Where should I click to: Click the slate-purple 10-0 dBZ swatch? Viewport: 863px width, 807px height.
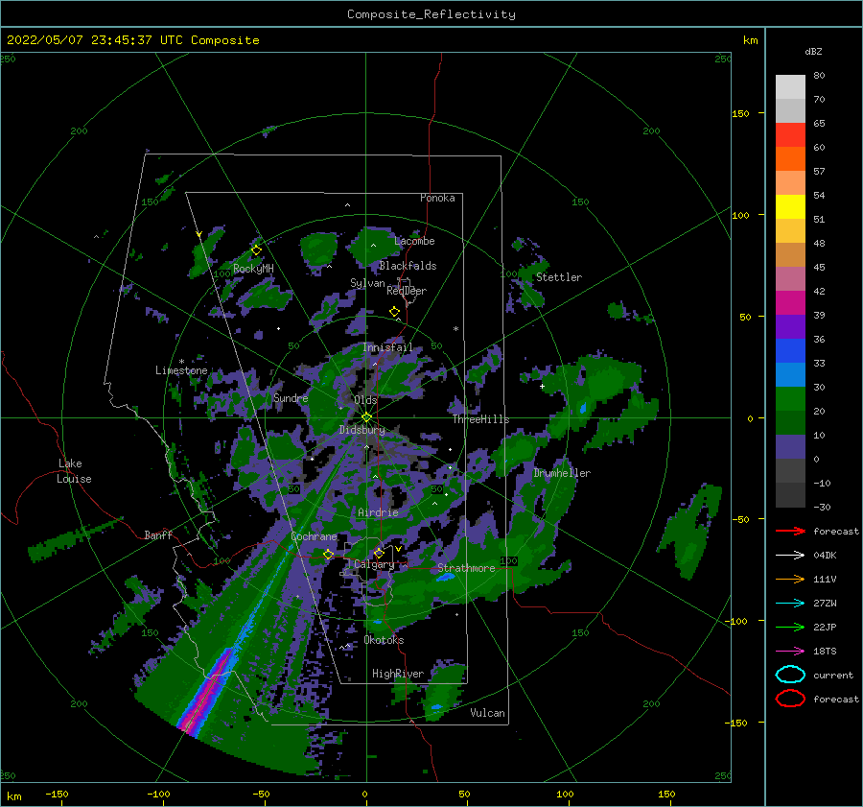click(x=790, y=447)
